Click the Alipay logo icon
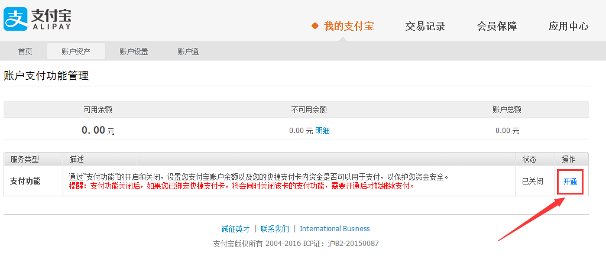 tap(16, 19)
